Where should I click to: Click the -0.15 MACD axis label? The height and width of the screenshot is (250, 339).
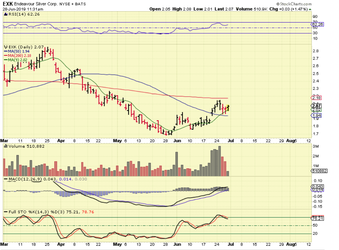pyautogui.click(x=317, y=207)
